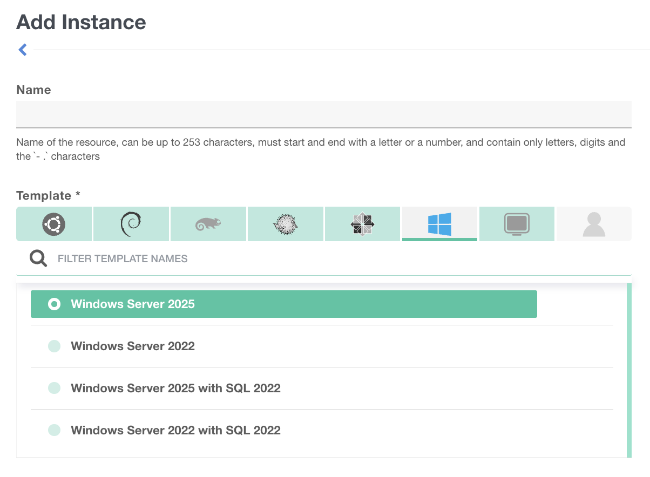Click the Windows Server 2022 label text
This screenshot has height=477, width=650.
pos(133,346)
